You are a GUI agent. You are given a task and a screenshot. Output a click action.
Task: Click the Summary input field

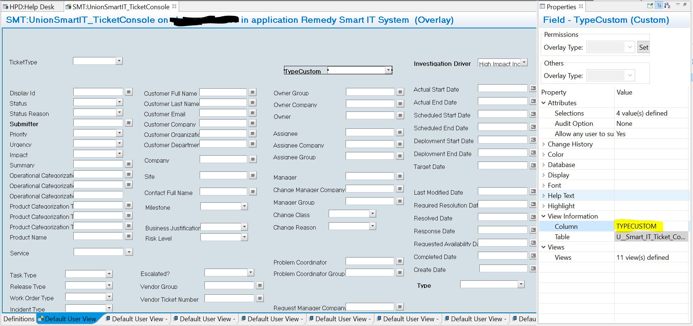98,164
